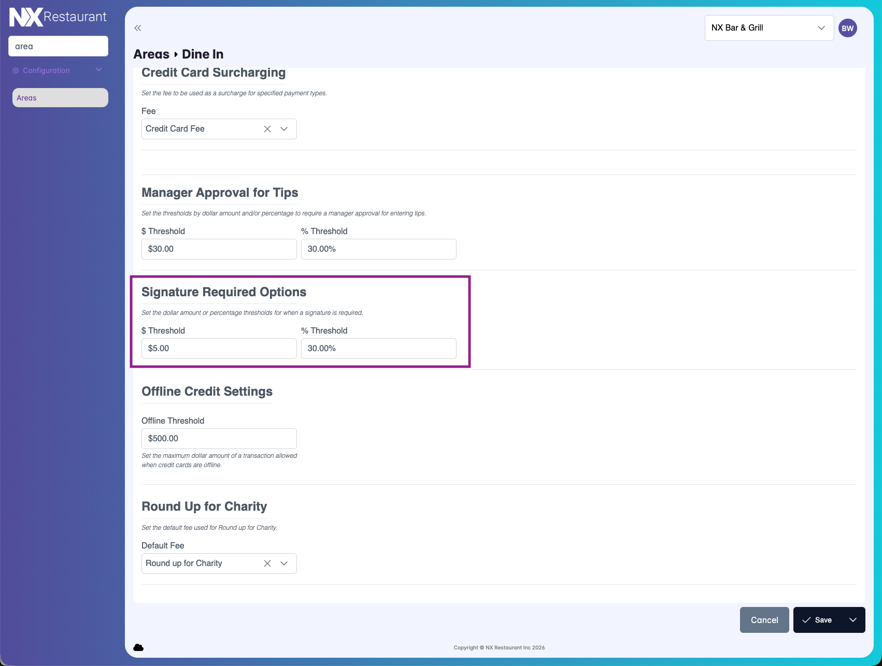Image resolution: width=882 pixels, height=666 pixels.
Task: Click the cloud status icon
Action: 138,647
